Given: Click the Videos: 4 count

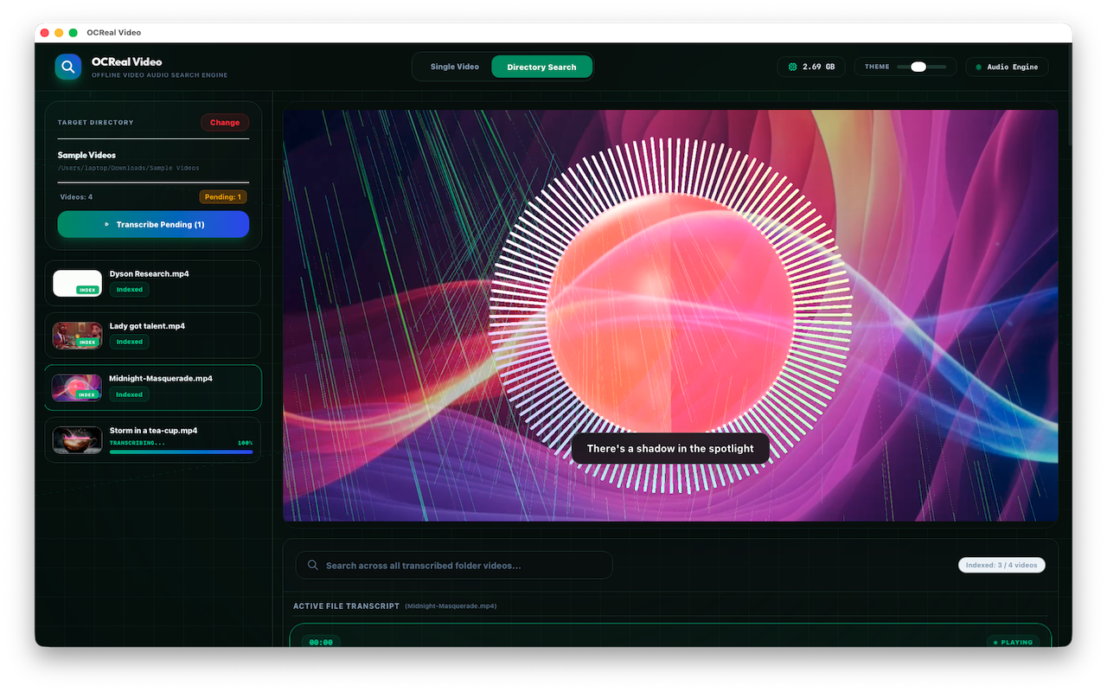Looking at the screenshot, I should tap(76, 197).
